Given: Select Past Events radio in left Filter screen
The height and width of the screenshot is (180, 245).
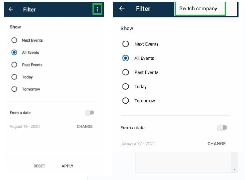Looking at the screenshot, I should click(14, 65).
